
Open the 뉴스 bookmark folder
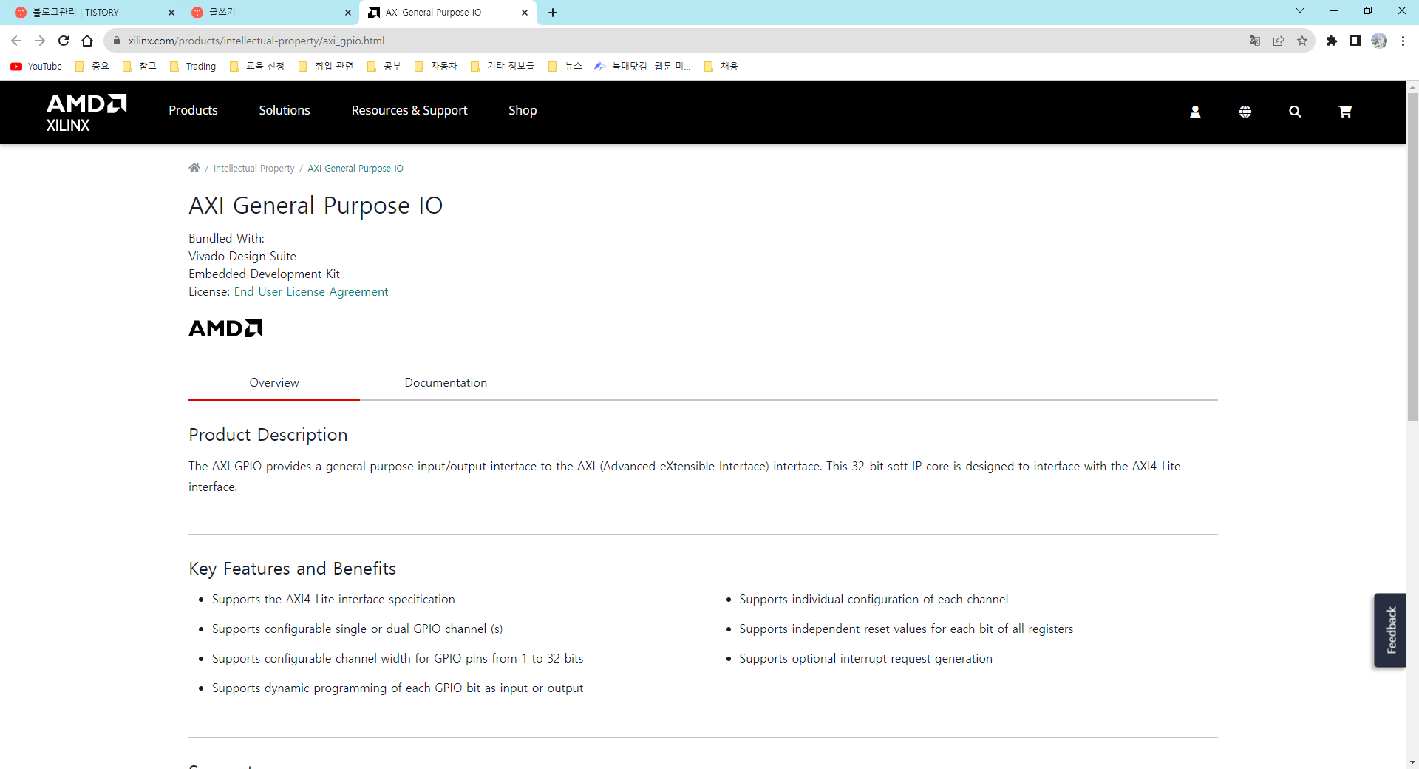565,67
